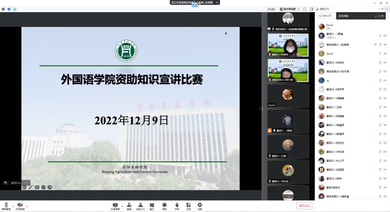This screenshot has height=212, width=390.
Task: Toggle the unmute microphone button
Action: click(x=6, y=206)
